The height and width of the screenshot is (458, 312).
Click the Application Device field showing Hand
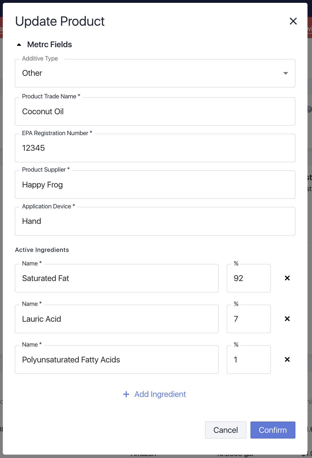(x=155, y=221)
